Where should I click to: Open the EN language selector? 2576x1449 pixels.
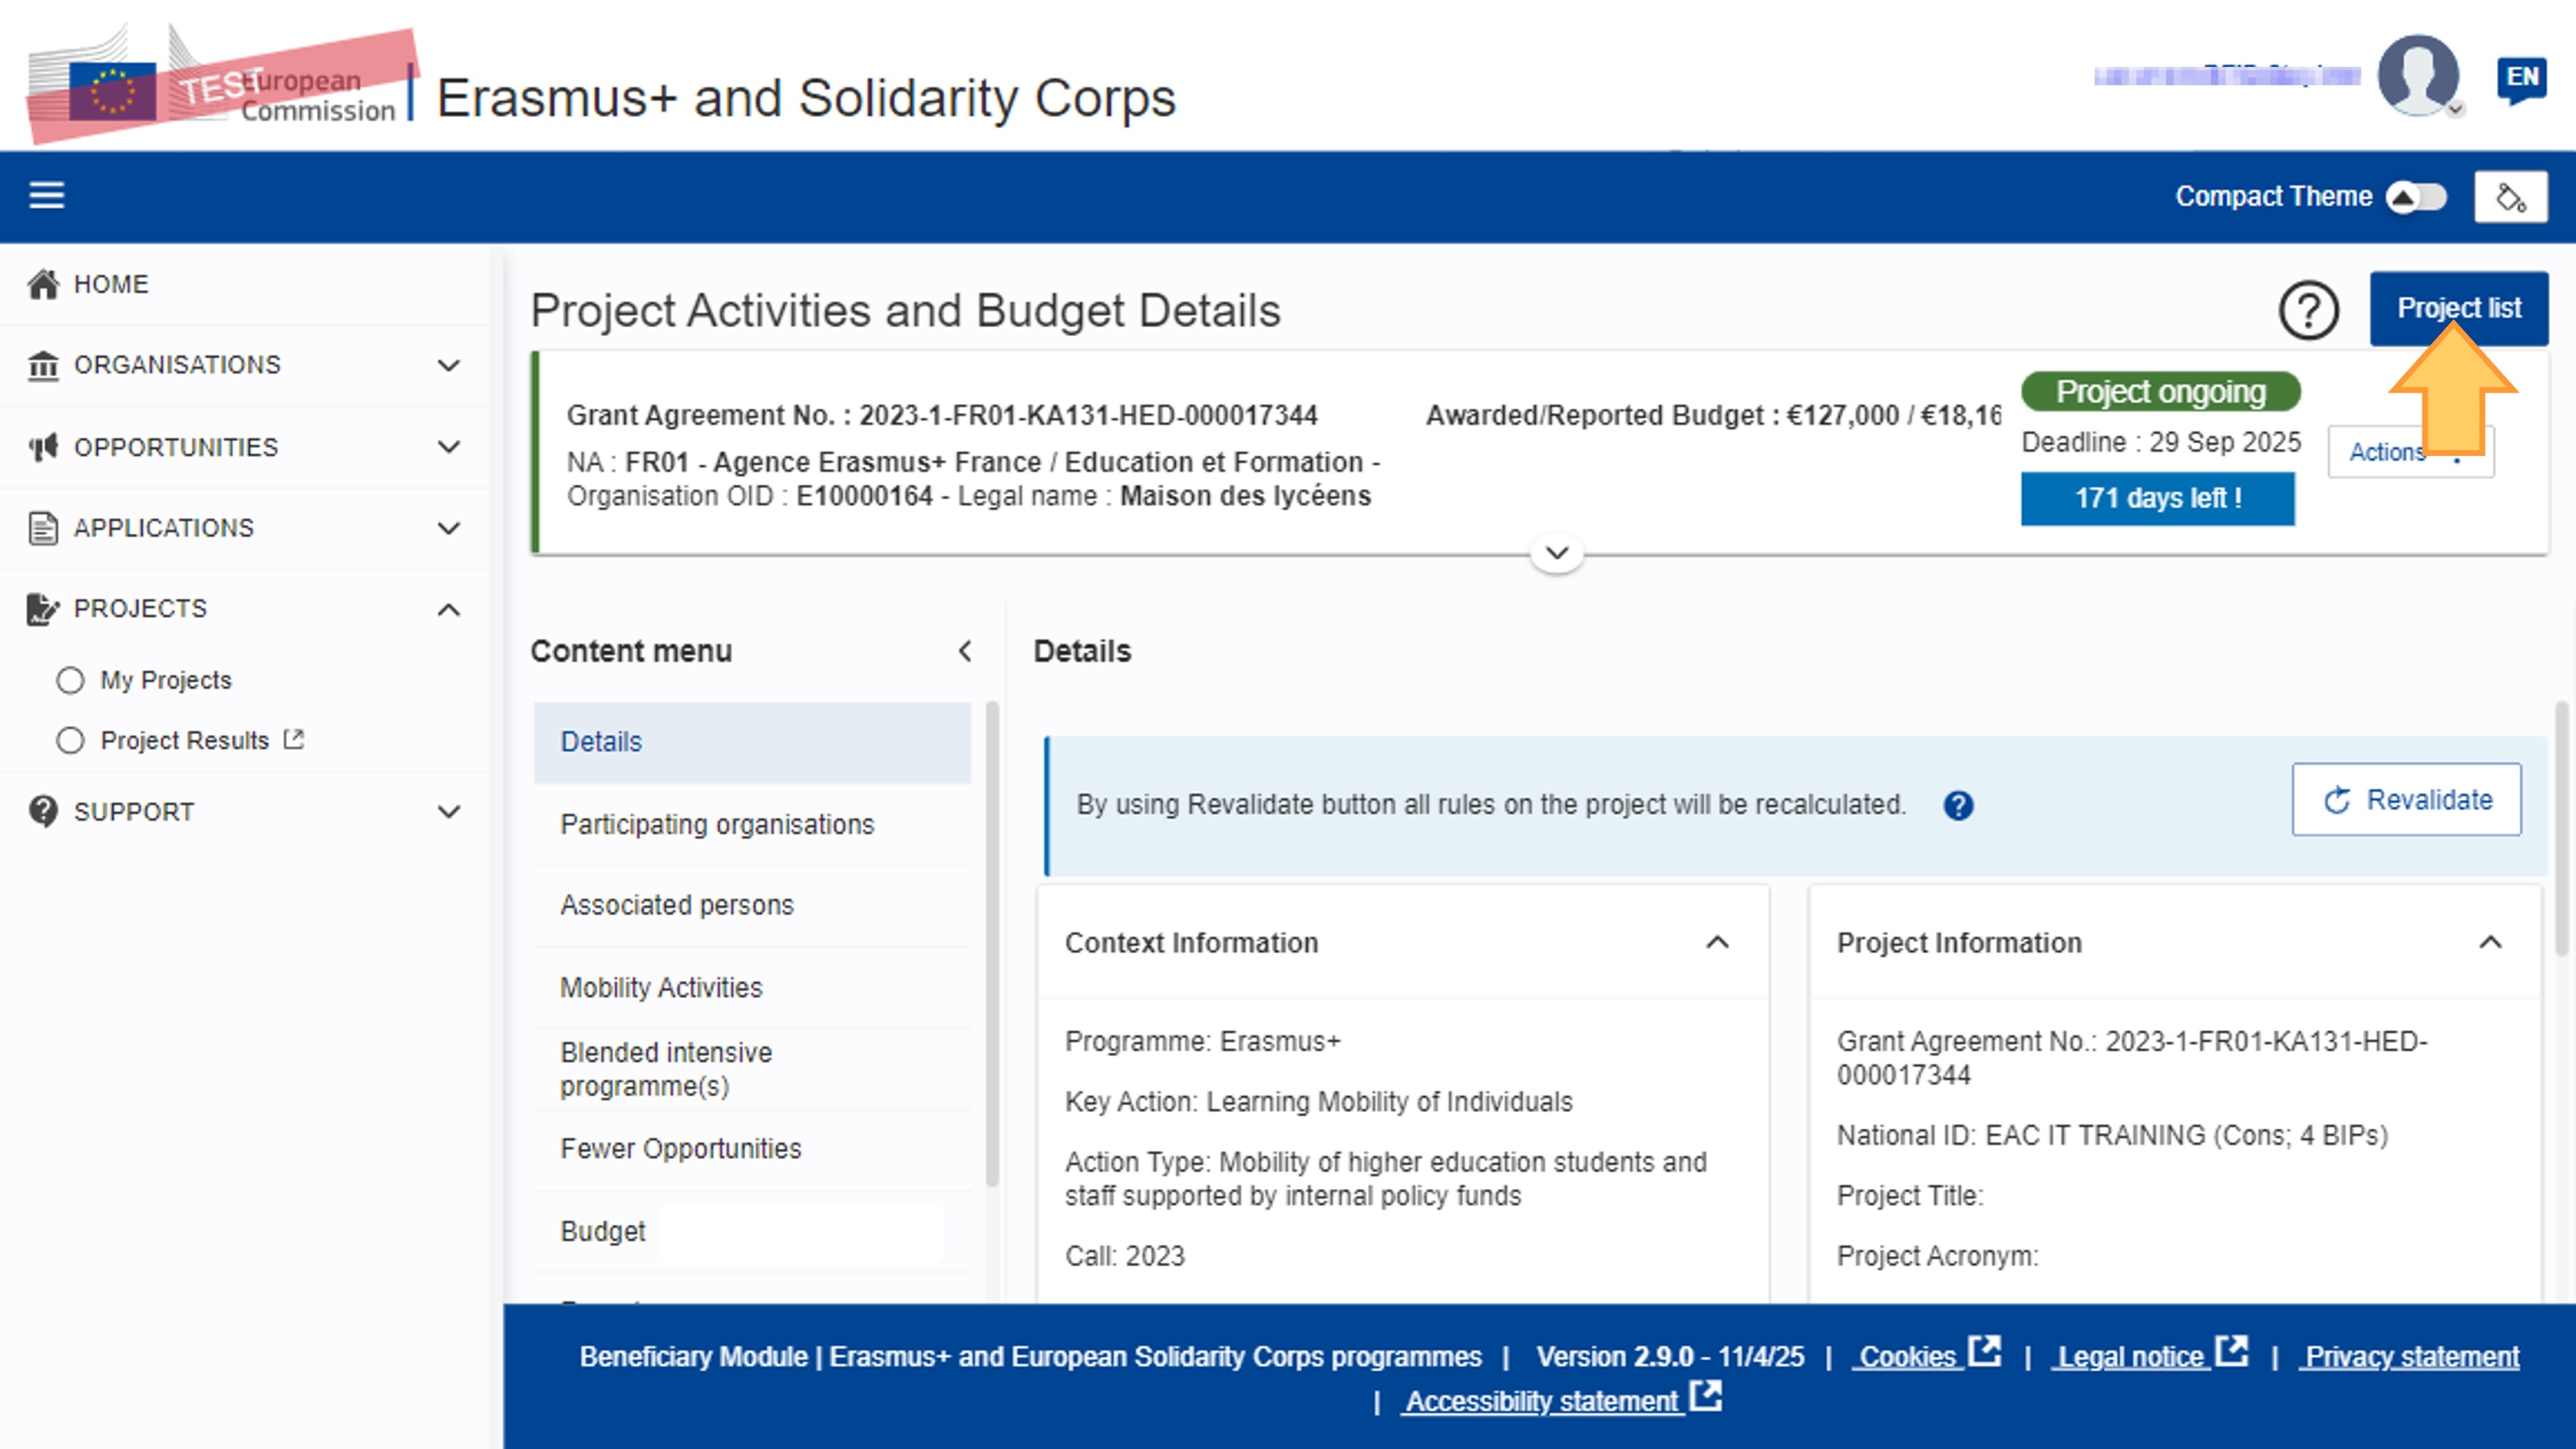pyautogui.click(x=2521, y=79)
